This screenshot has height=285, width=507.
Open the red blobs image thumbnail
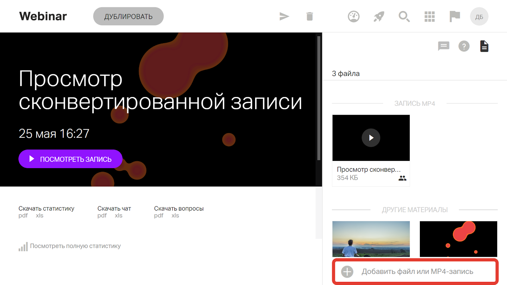click(x=459, y=239)
